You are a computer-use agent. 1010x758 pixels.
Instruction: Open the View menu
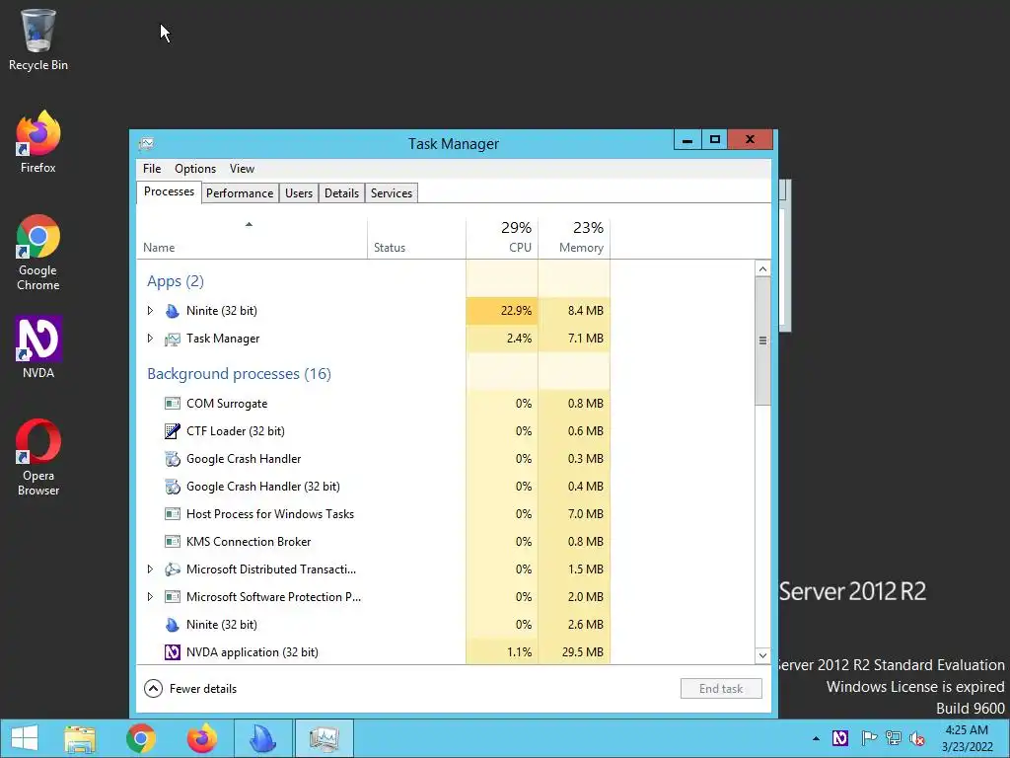(x=243, y=168)
